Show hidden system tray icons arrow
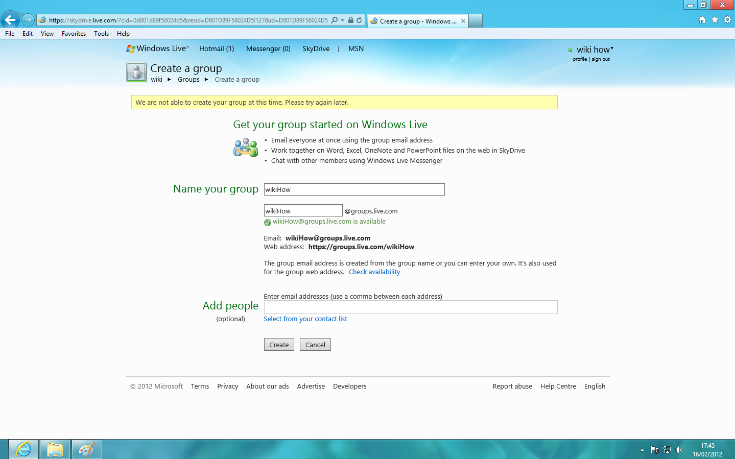The width and height of the screenshot is (735, 459). pos(642,450)
